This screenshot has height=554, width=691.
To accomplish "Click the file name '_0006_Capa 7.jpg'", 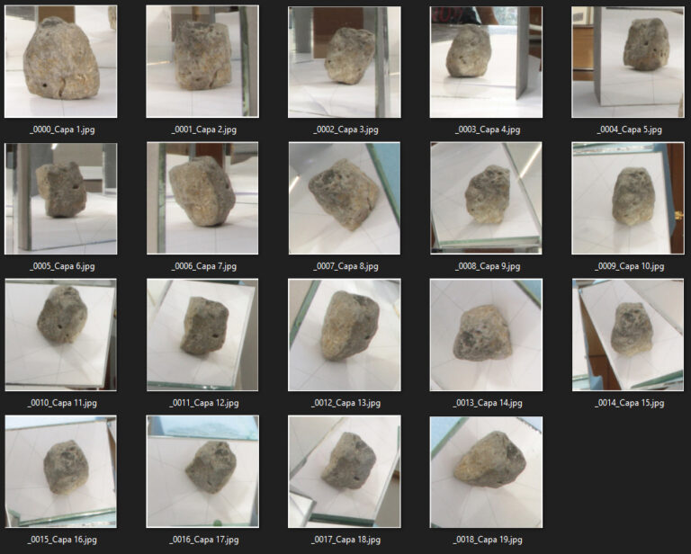I will point(204,266).
